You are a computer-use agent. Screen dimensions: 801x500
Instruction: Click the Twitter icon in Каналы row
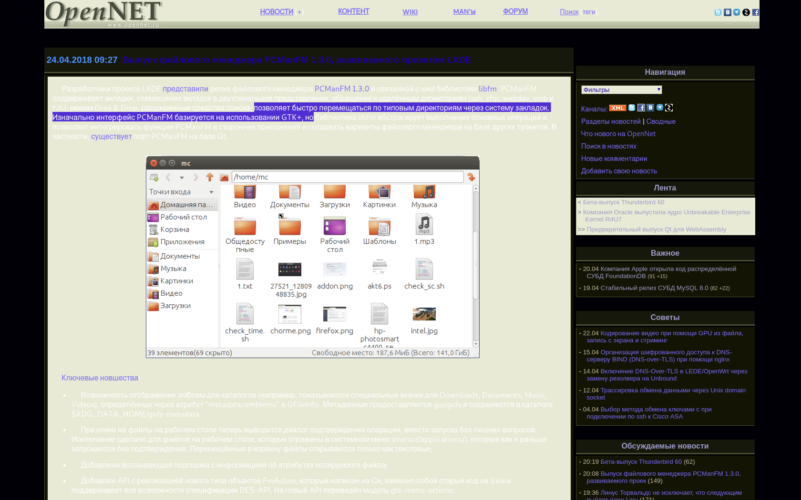click(x=631, y=108)
